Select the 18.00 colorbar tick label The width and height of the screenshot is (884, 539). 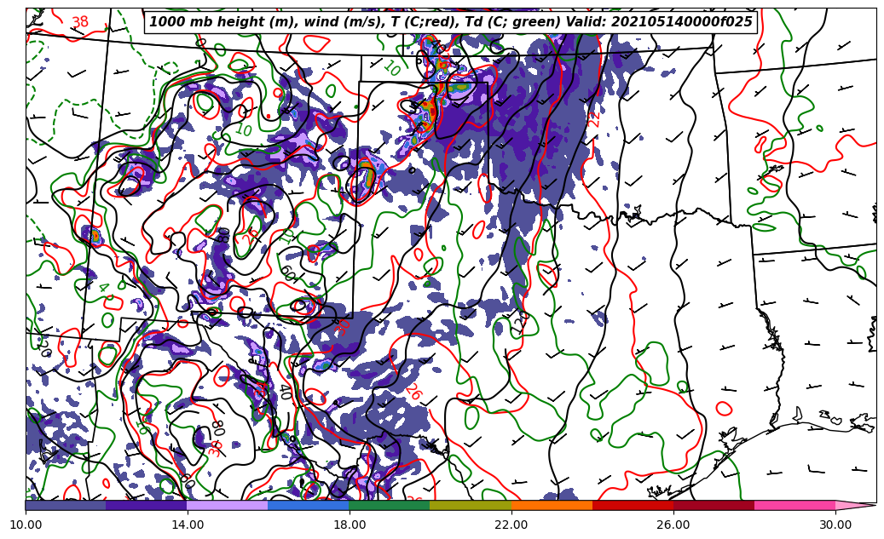349,525
